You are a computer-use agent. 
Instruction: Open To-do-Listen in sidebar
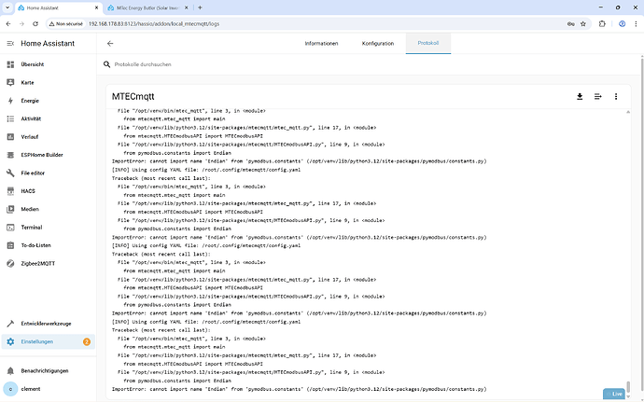[48, 245]
